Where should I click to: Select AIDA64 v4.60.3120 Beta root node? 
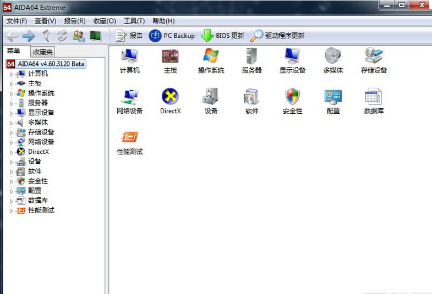46,64
